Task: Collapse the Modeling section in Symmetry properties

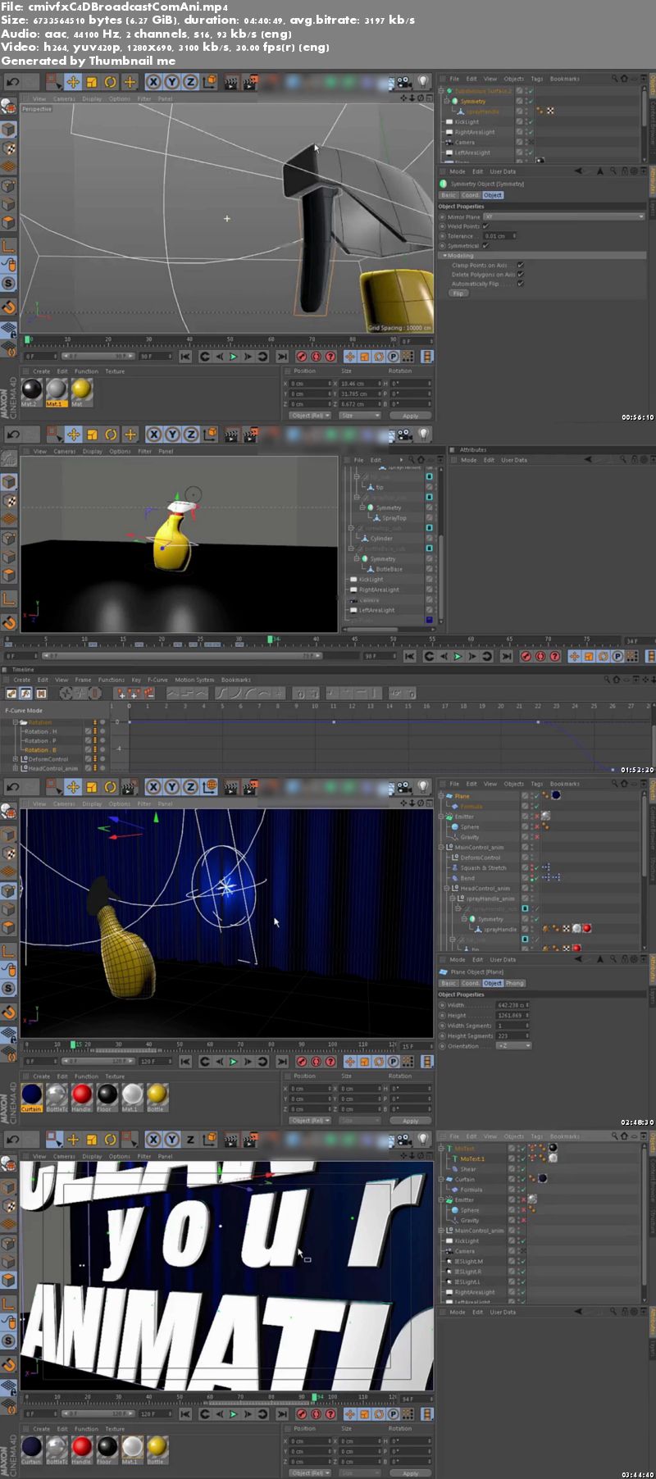Action: pyautogui.click(x=444, y=255)
